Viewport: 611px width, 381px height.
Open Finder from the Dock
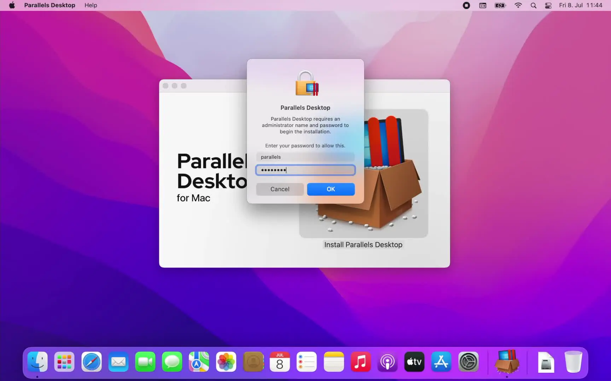[x=37, y=362]
